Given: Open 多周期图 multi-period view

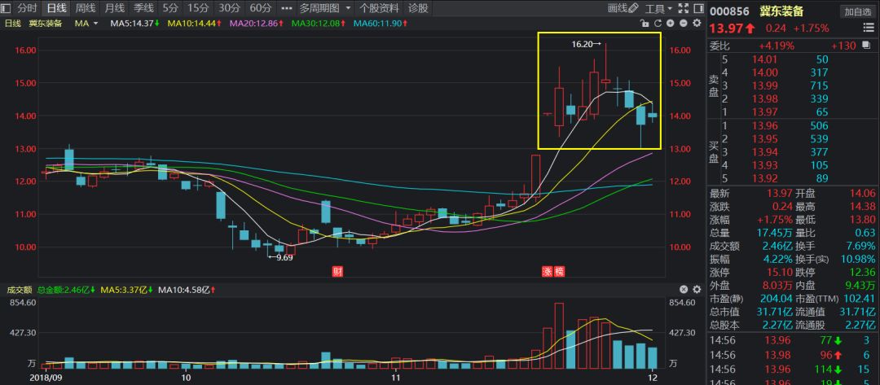Looking at the screenshot, I should pyautogui.click(x=319, y=8).
